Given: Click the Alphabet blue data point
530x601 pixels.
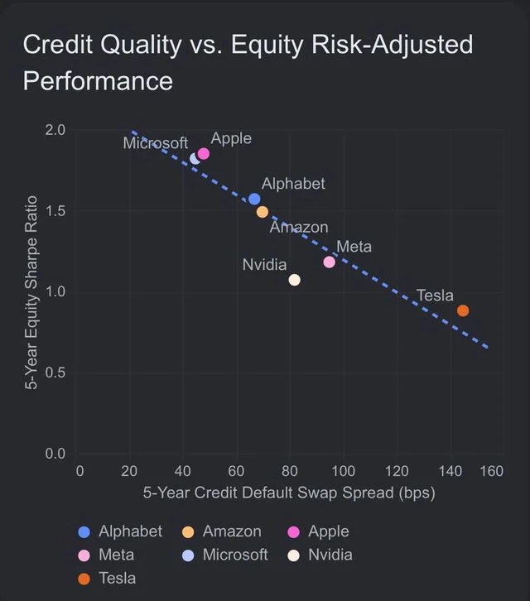Looking at the screenshot, I should (254, 199).
